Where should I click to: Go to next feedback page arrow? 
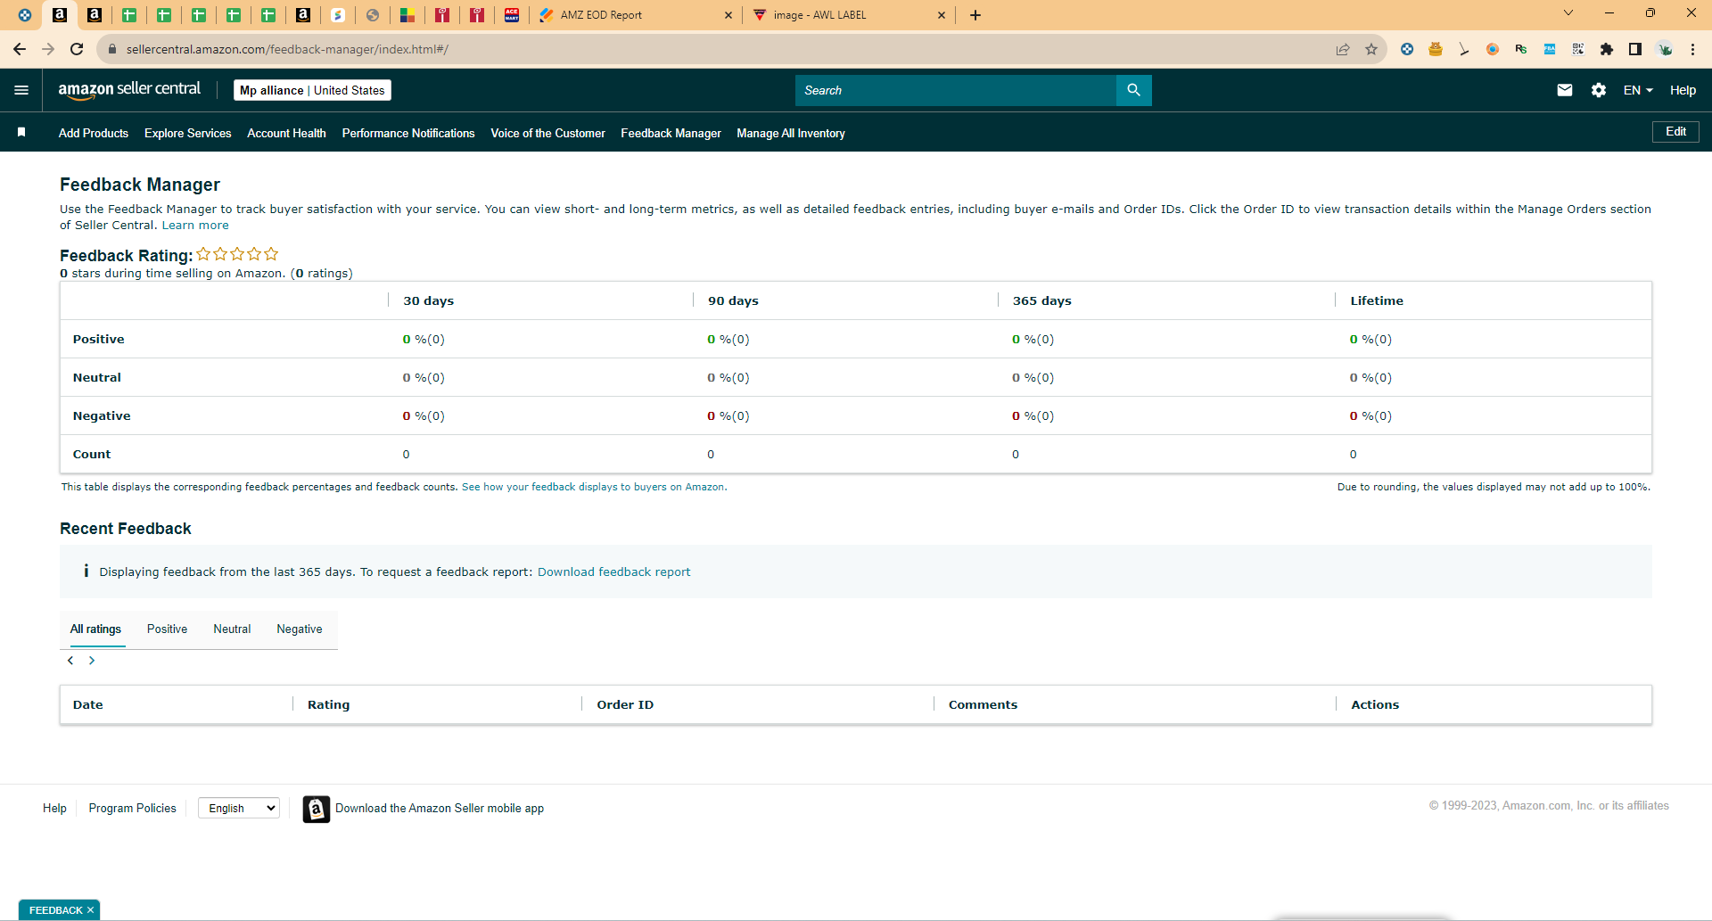pyautogui.click(x=92, y=661)
